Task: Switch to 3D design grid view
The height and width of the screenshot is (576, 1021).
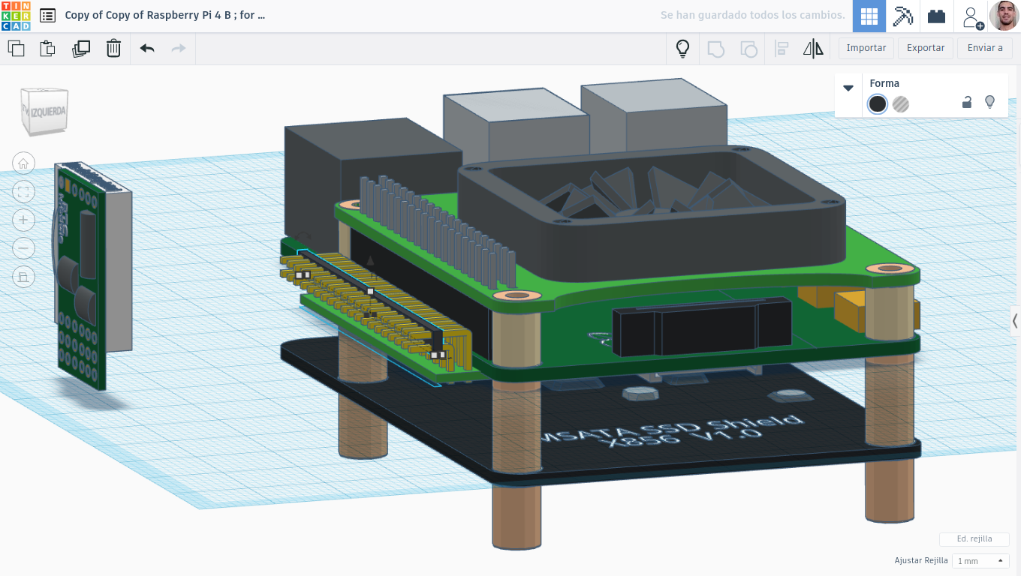Action: pyautogui.click(x=869, y=16)
